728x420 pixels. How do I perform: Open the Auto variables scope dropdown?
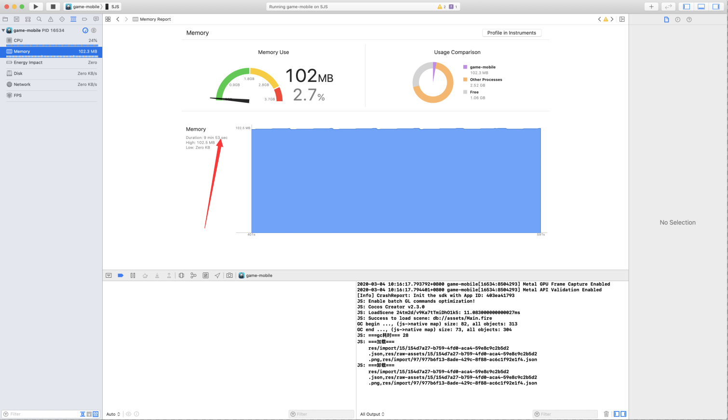113,414
